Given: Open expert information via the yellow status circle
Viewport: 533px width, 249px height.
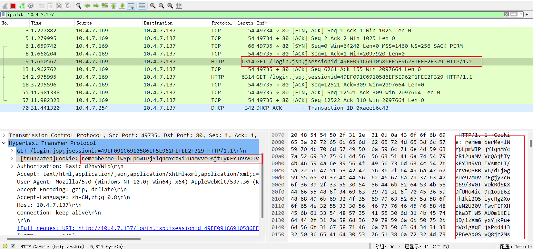Looking at the screenshot, I should click(x=5, y=246).
